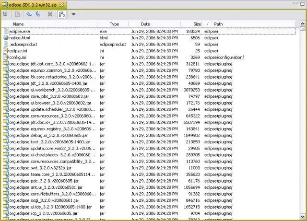Select org.eclipse.ant.ui_3.2.0.v20060531.jar name

click(46, 187)
